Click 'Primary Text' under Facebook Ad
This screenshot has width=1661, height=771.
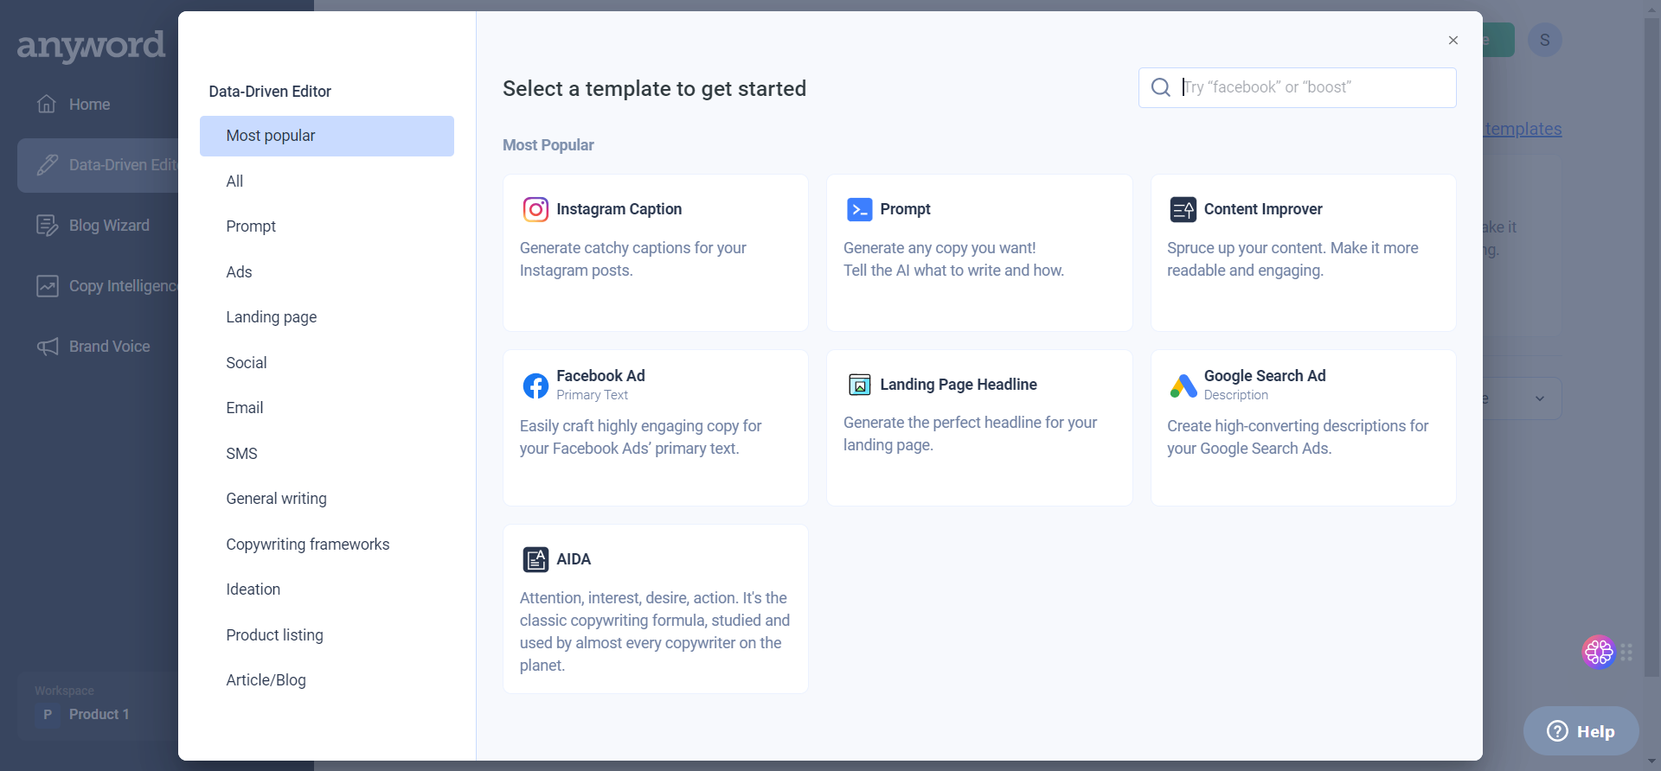(592, 395)
